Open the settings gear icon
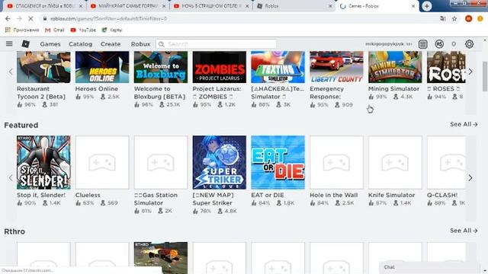488x274 pixels. 469,44
